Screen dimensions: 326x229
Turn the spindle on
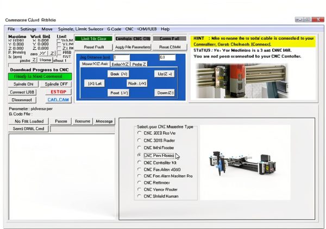click(x=23, y=84)
